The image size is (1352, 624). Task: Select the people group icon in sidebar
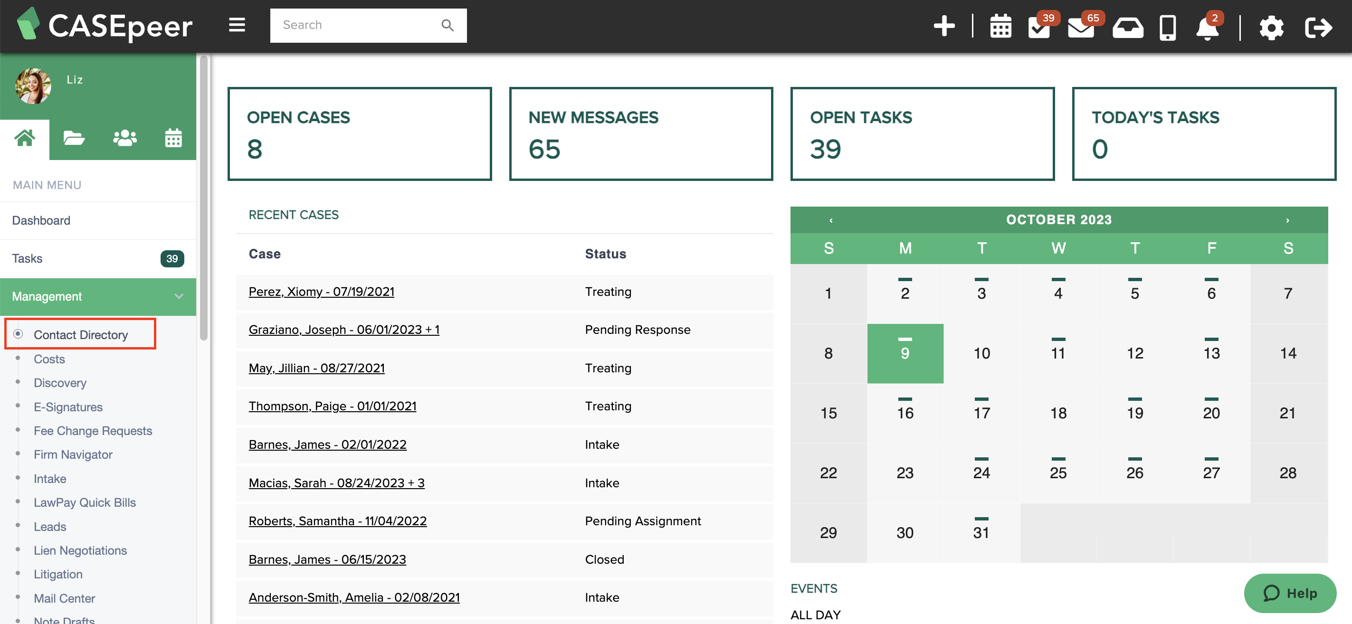pyautogui.click(x=125, y=139)
